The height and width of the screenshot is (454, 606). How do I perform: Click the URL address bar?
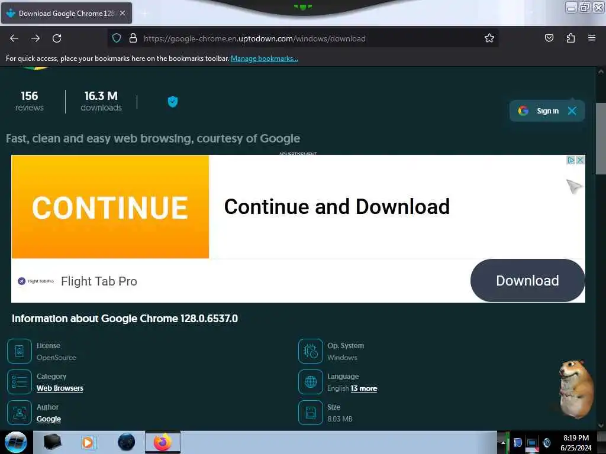coord(302,38)
